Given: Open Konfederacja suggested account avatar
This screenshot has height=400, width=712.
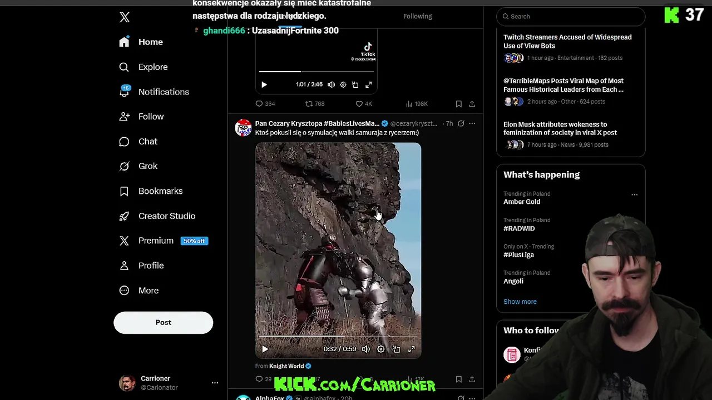Looking at the screenshot, I should [512, 354].
